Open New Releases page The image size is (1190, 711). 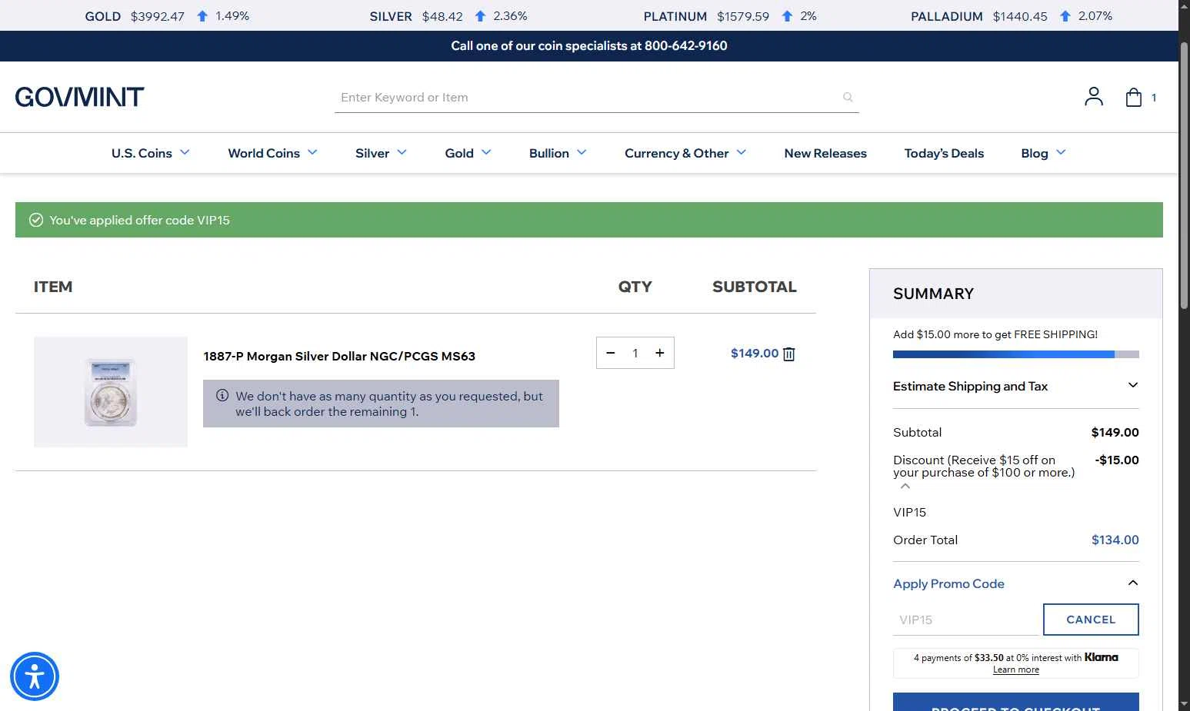pos(825,153)
